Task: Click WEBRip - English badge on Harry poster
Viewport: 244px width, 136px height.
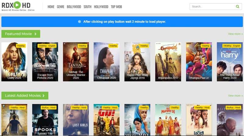Action: (x=232, y=46)
